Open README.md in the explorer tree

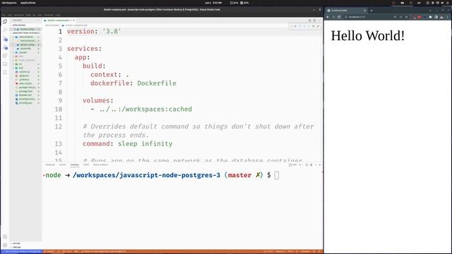pos(25,95)
